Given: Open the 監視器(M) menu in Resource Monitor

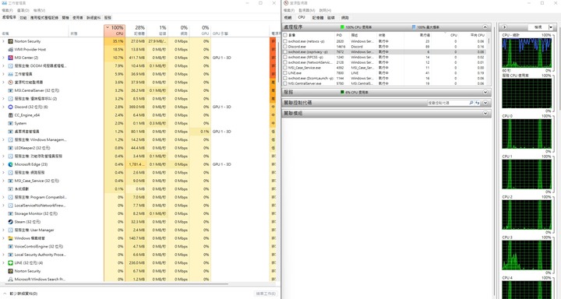Looking at the screenshot, I should pyautogui.click(x=307, y=10).
